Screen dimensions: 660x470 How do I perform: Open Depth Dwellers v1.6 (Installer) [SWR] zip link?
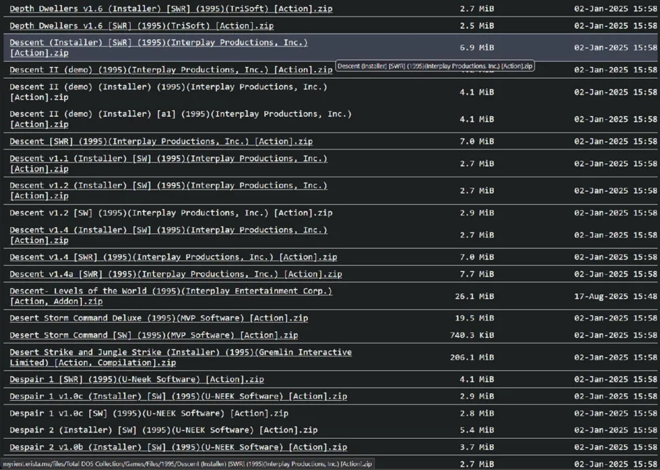coord(171,9)
